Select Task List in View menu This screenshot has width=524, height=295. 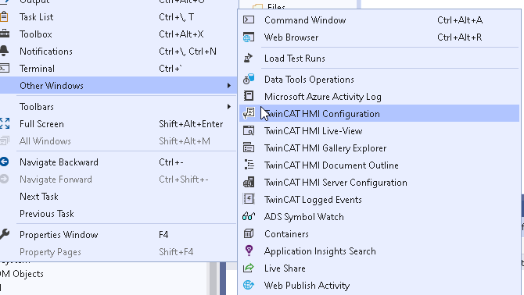[x=117, y=17]
